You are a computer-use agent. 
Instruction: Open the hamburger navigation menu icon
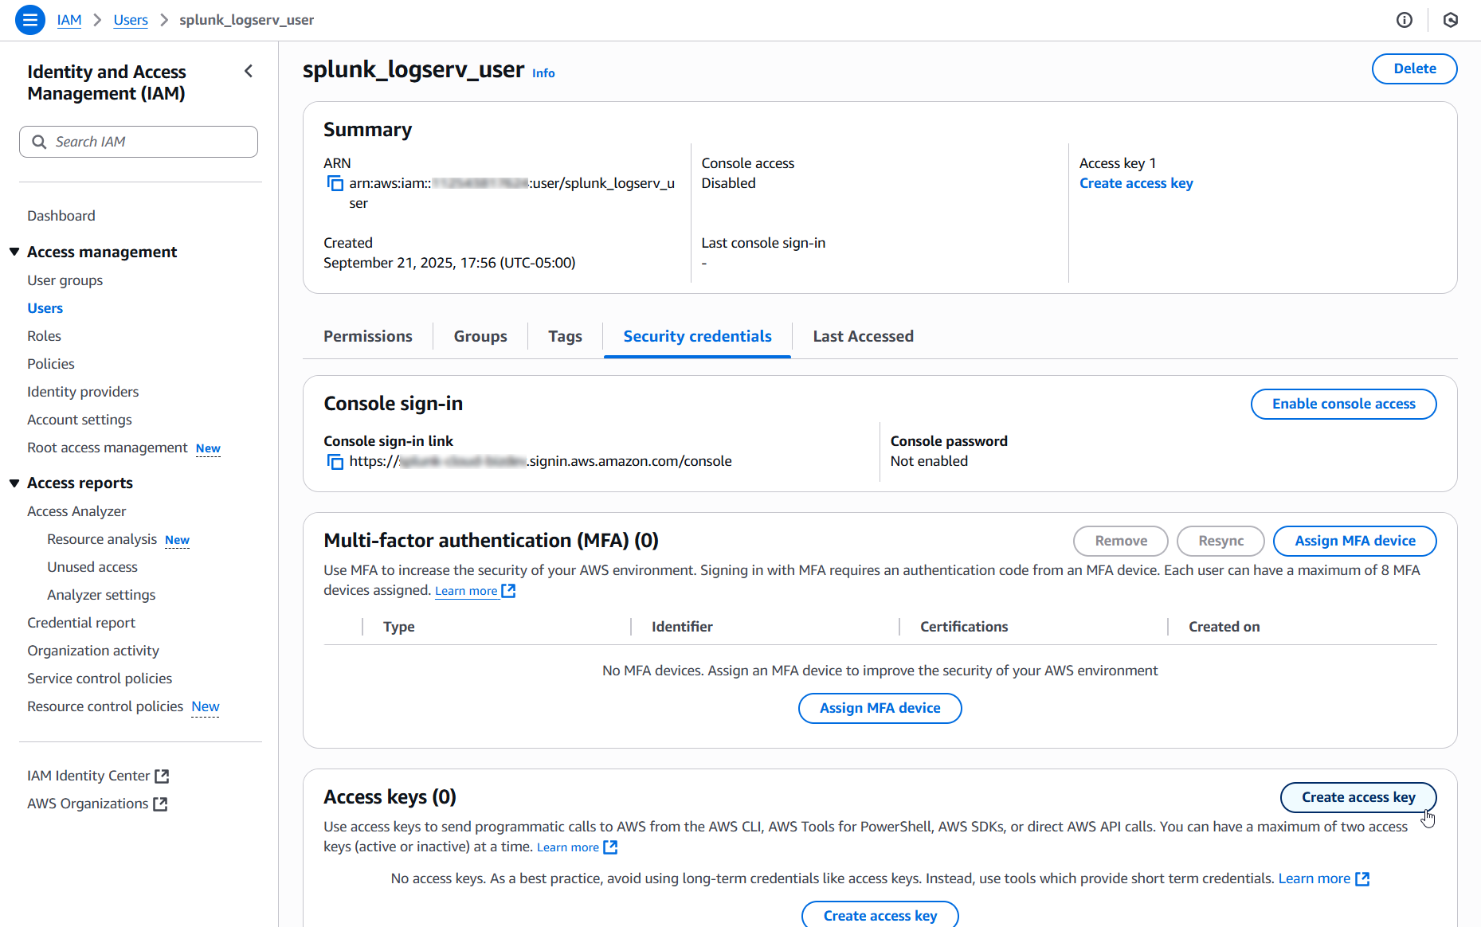29,20
